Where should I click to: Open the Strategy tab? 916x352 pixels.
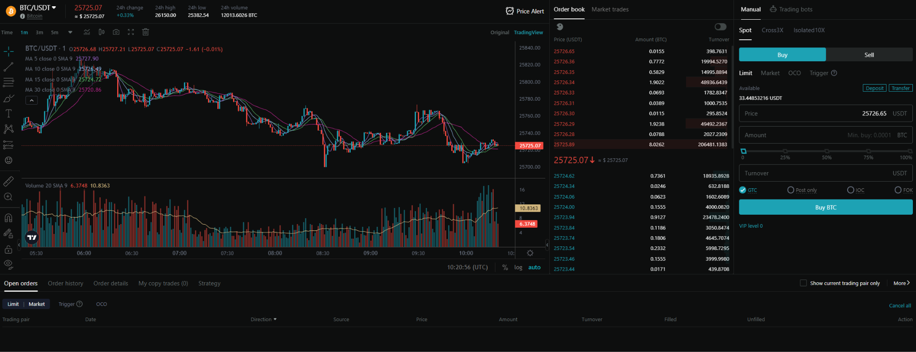point(209,284)
